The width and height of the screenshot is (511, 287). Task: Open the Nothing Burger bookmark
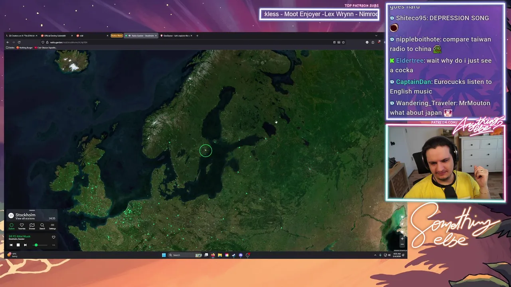click(24, 47)
